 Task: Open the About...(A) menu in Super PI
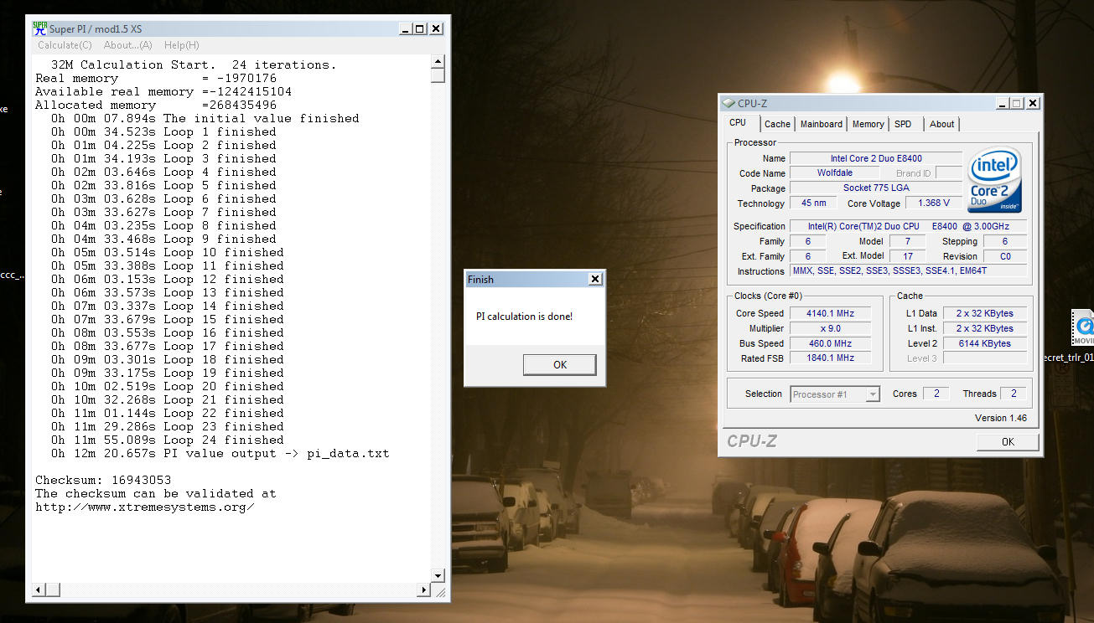[x=128, y=45]
